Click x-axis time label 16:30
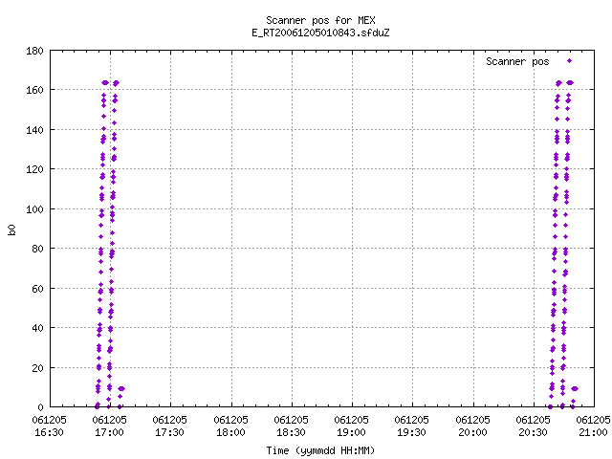 click(x=49, y=433)
